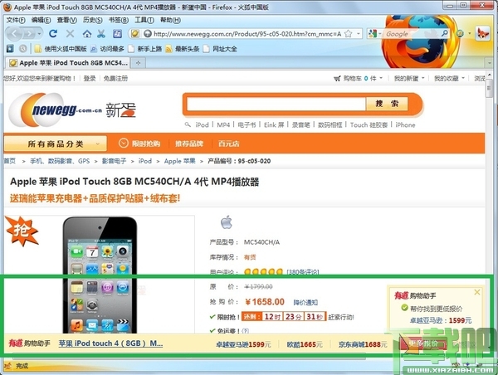Click the scissors screenshot tool icon

click(101, 34)
